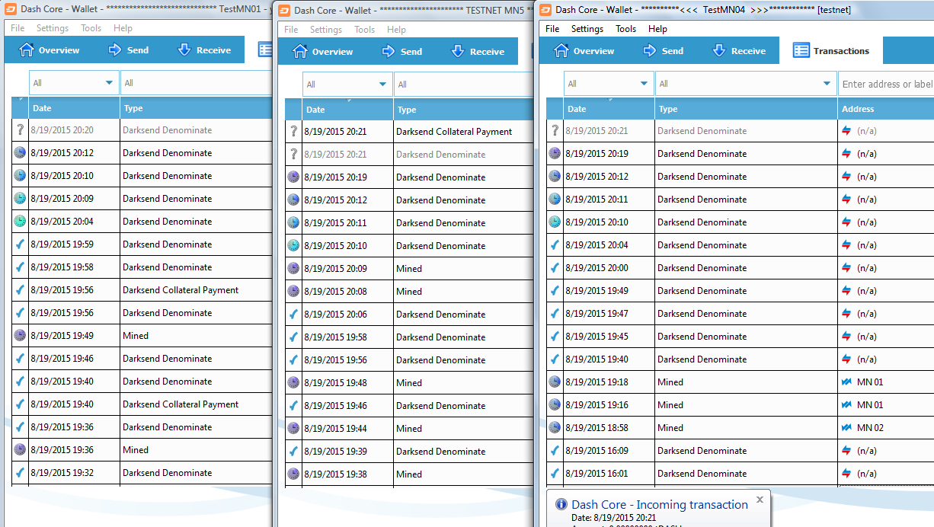Open Send in TestMN01 wallet
This screenshot has width=934, height=527.
(128, 50)
